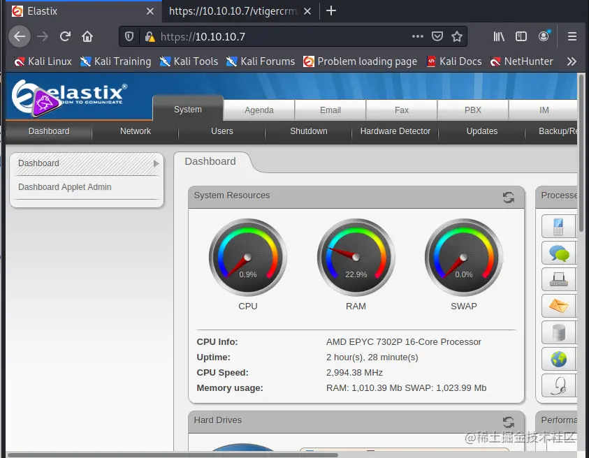Save page to Pocket
589x458 pixels.
coord(437,36)
